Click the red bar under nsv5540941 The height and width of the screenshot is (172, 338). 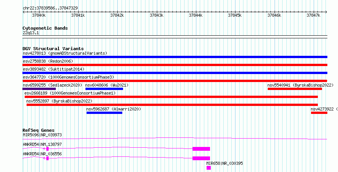(x=295, y=89)
